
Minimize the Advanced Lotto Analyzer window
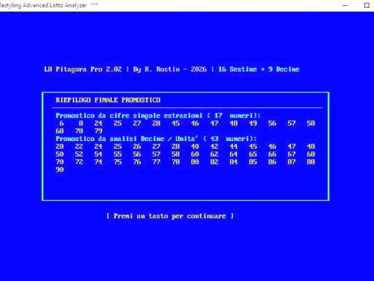[x=345, y=5]
